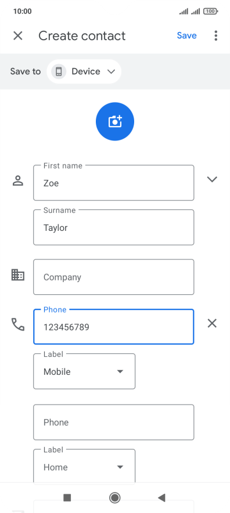Click the company building icon
Image resolution: width=230 pixels, height=513 pixels.
pos(18,275)
